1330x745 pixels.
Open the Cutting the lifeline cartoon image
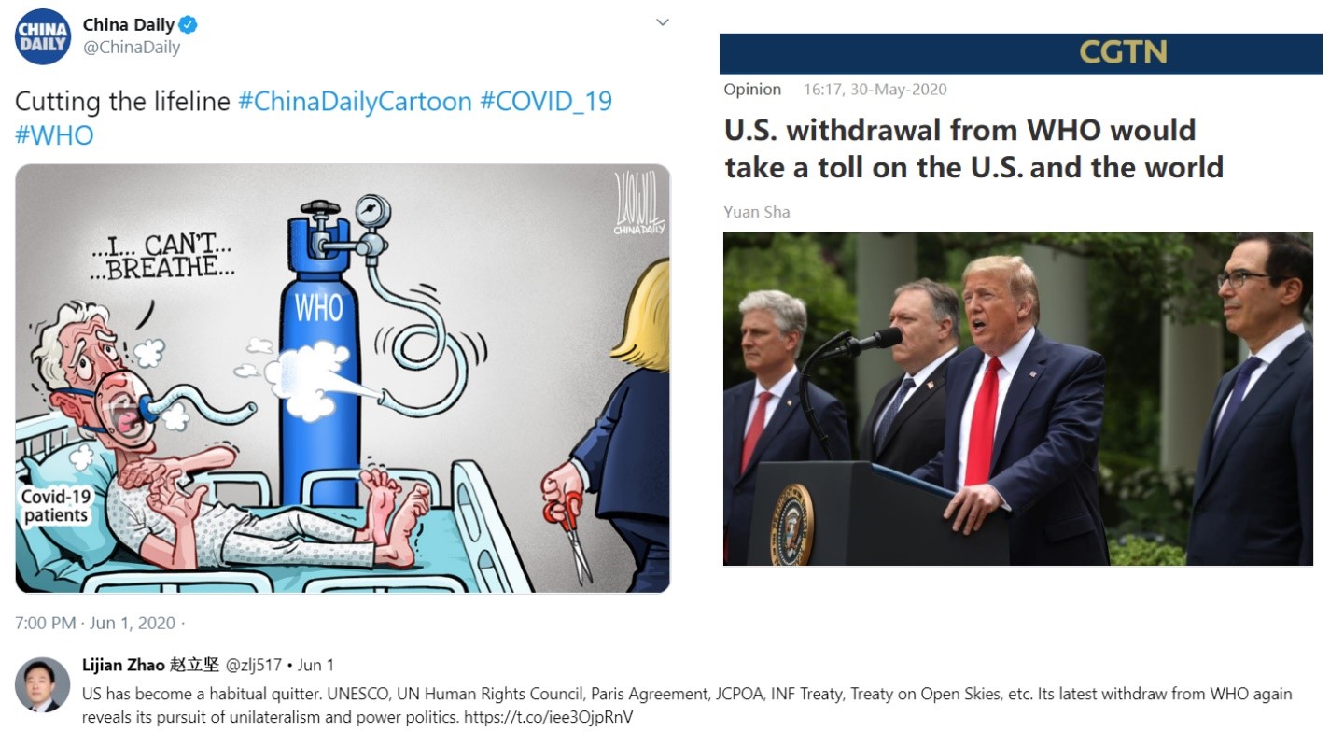tap(343, 378)
